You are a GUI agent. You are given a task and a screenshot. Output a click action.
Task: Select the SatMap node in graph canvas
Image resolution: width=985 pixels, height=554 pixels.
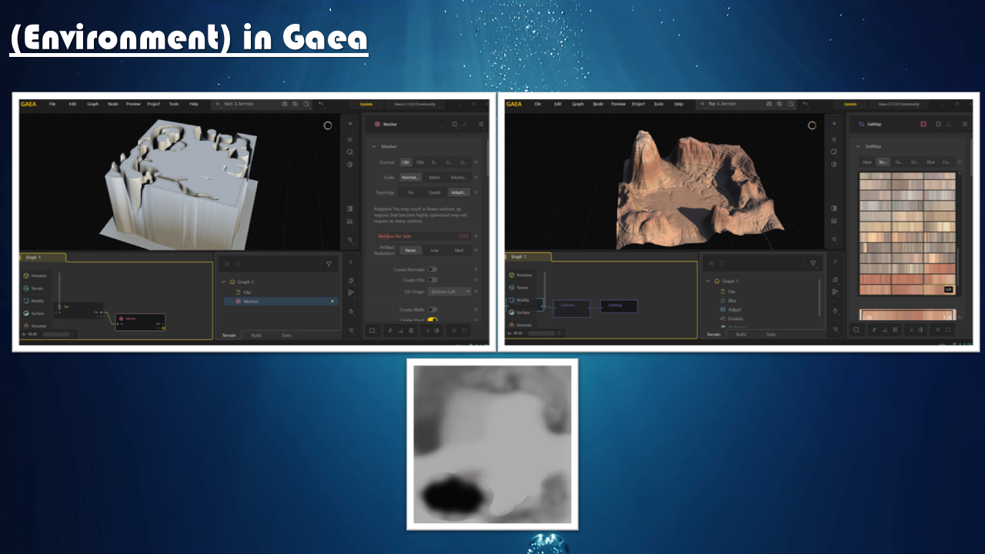[619, 305]
